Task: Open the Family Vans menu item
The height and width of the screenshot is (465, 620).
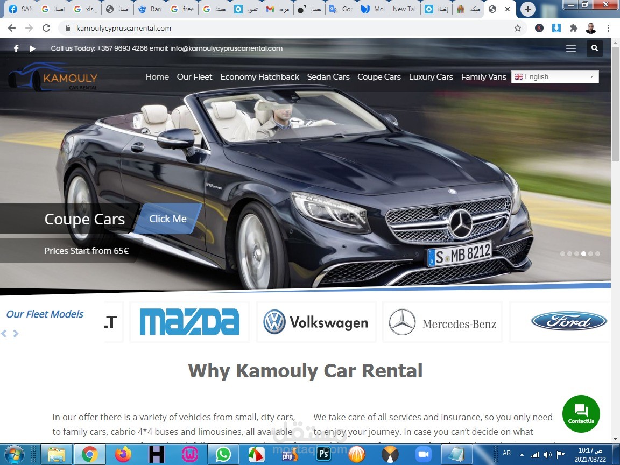Action: point(484,77)
